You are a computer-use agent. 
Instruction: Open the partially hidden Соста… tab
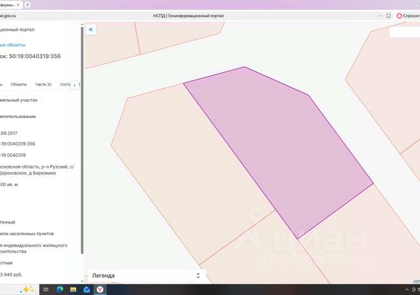pos(65,85)
